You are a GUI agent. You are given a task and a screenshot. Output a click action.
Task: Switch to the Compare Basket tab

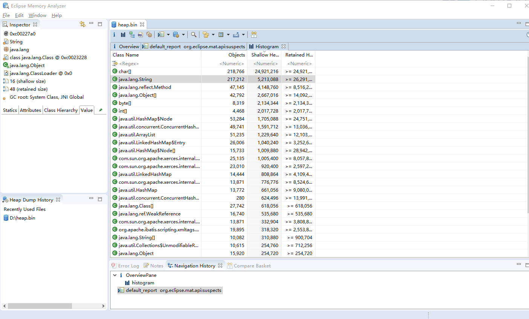coord(249,266)
